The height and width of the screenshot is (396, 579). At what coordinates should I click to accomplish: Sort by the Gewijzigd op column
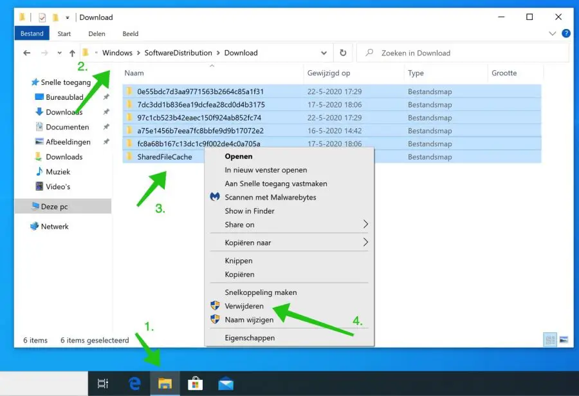[x=329, y=73]
